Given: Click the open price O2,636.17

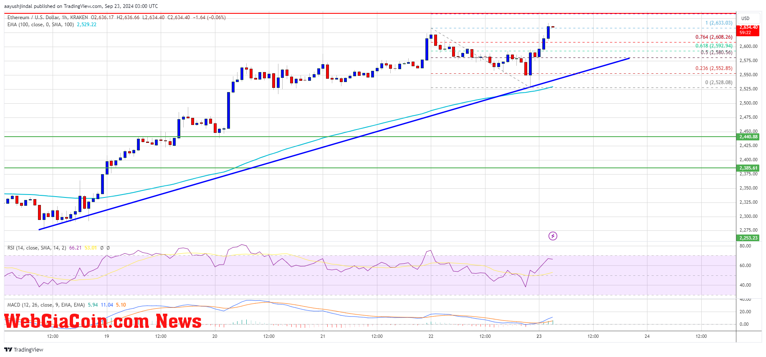Looking at the screenshot, I should [x=102, y=17].
